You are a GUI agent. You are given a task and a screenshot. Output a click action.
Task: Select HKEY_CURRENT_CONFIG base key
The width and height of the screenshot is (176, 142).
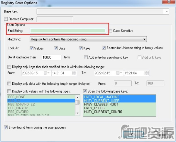(x=120, y=112)
